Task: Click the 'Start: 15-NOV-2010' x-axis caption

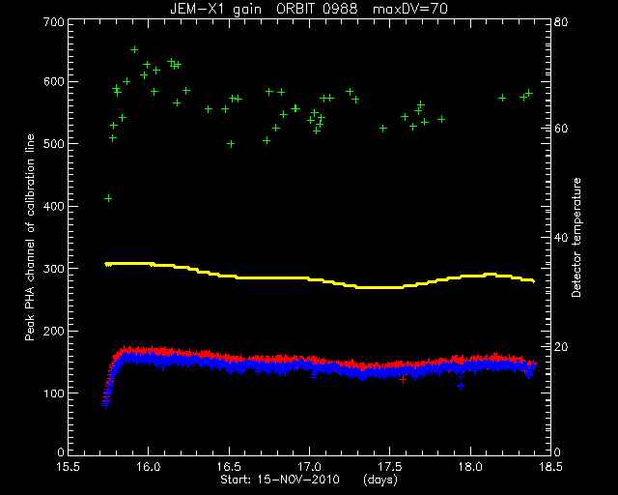Action: coord(280,480)
